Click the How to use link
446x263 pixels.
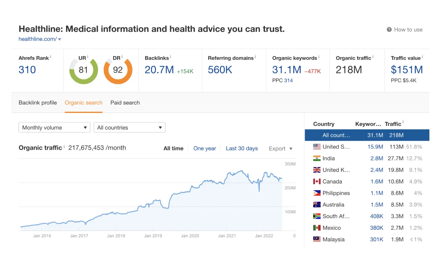[408, 30]
